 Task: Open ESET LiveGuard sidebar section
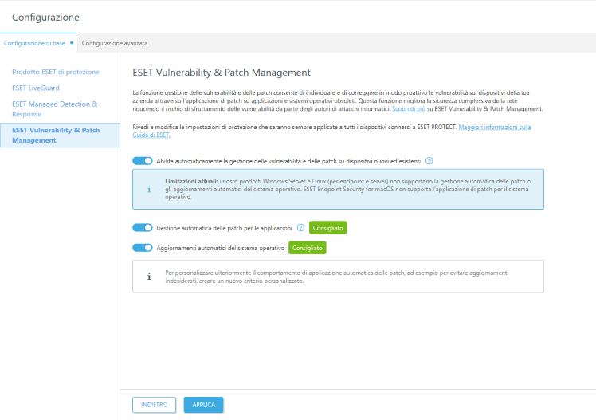click(36, 88)
